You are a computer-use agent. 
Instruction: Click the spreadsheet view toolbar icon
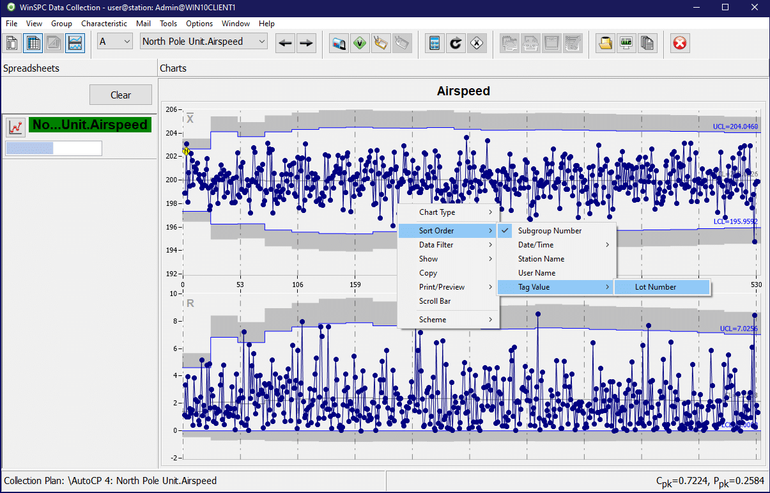[33, 43]
